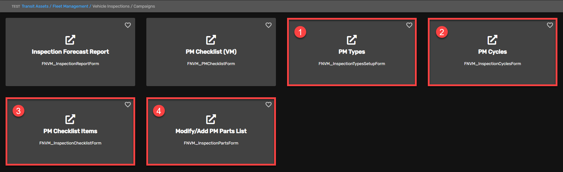Click the PM Checklist Items launch icon
Viewport: 563px width, 172px height.
click(x=70, y=119)
